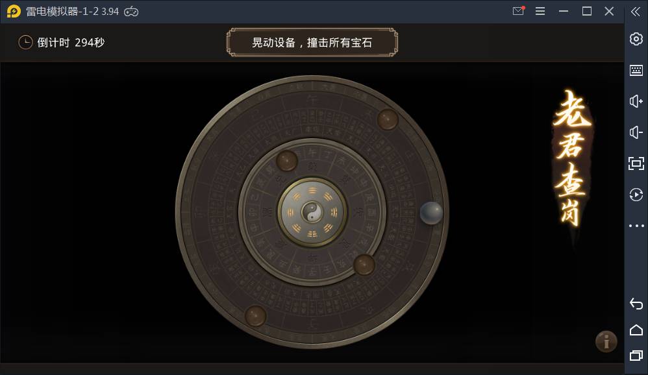
Task: Decrease volume with speaker minus icon
Action: [636, 132]
